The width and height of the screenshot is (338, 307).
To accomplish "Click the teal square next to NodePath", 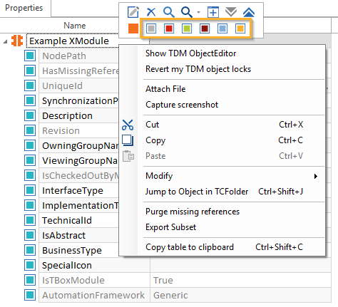I will [30, 56].
